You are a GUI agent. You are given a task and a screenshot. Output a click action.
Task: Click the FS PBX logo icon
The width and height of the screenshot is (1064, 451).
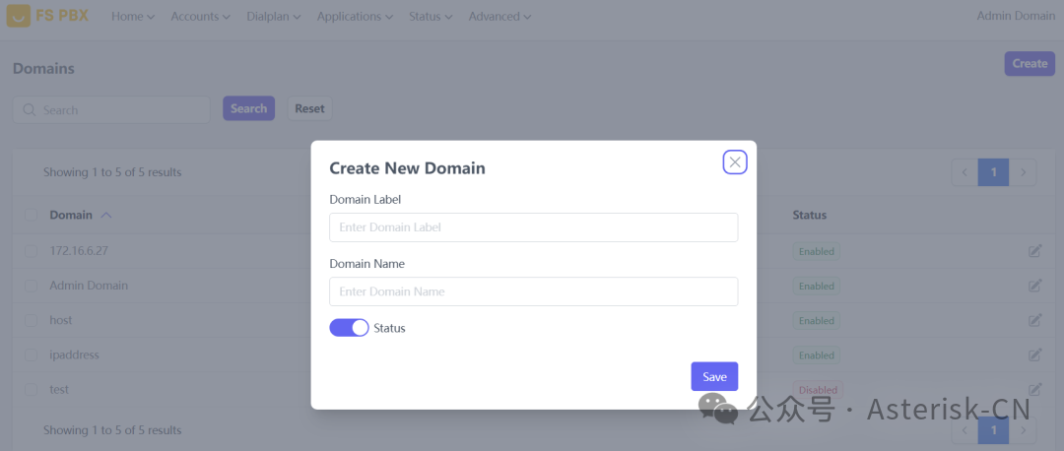(x=19, y=16)
